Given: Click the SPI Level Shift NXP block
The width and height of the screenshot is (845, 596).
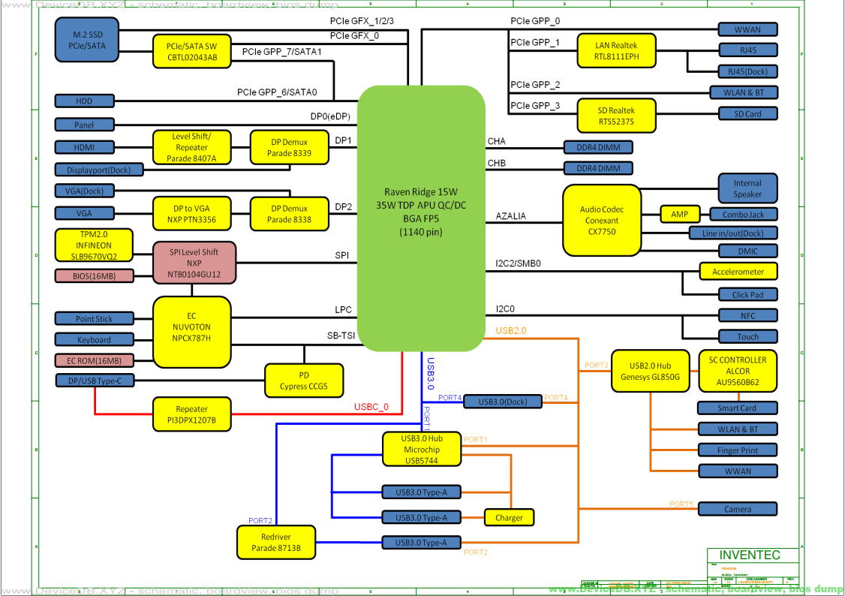Looking at the screenshot, I should [x=194, y=263].
